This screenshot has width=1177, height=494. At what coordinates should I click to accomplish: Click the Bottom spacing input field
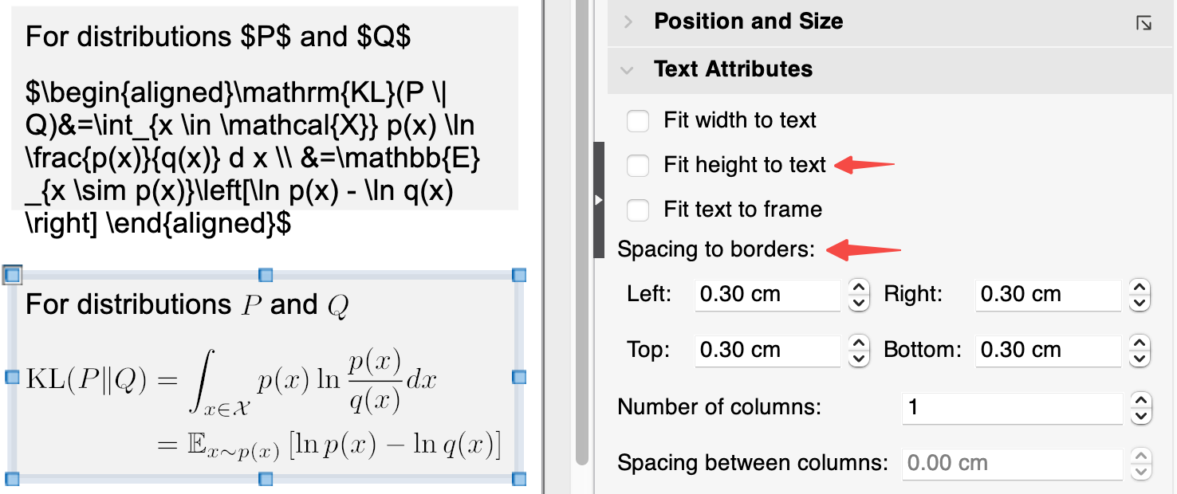click(x=1048, y=351)
